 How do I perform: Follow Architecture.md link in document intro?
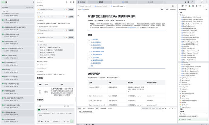(132, 27)
